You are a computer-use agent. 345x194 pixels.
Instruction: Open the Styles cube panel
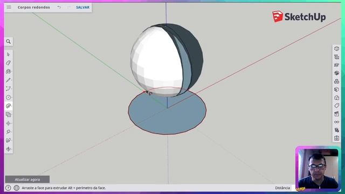[x=336, y=89]
